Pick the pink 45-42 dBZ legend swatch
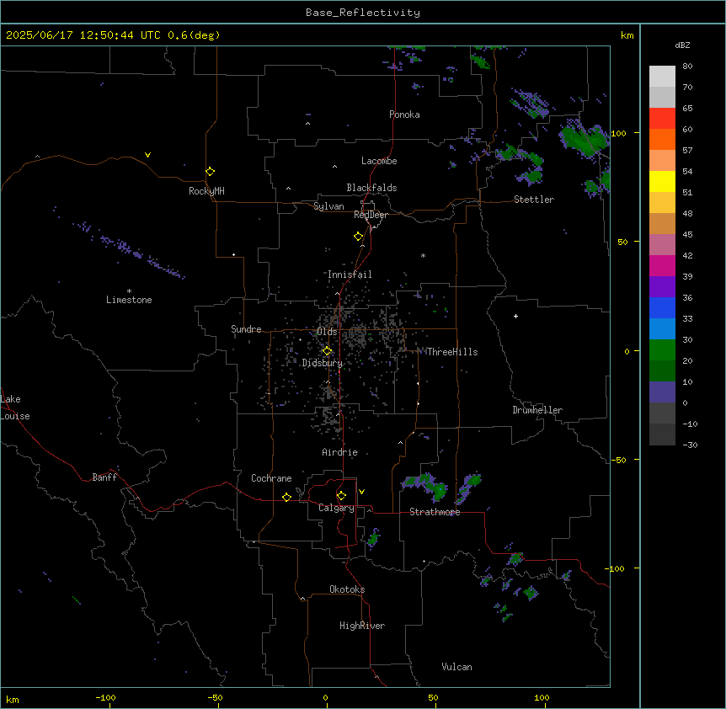This screenshot has width=726, height=709. click(x=662, y=245)
